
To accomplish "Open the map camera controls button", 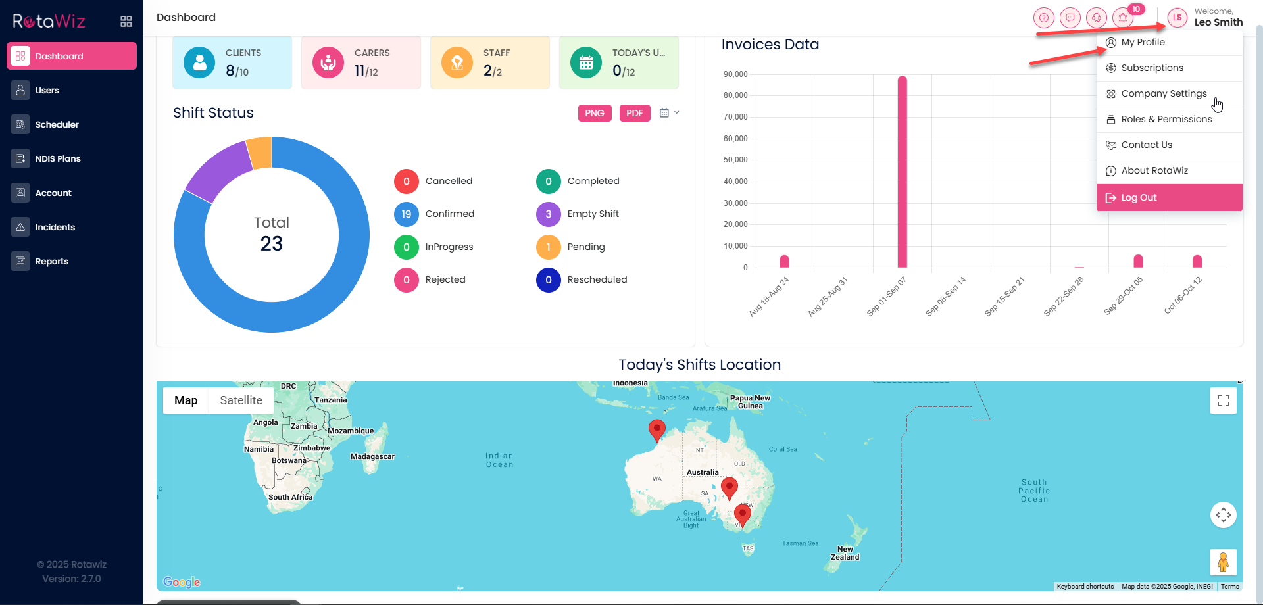I will point(1223,515).
